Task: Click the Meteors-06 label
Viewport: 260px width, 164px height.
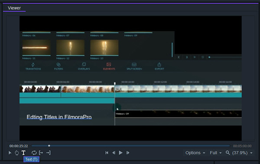Action: (29, 35)
